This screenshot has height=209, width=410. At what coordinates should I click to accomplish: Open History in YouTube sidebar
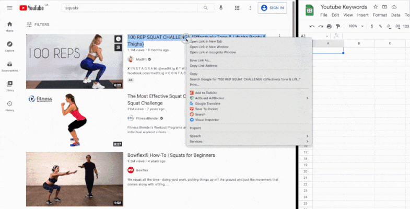click(10, 106)
